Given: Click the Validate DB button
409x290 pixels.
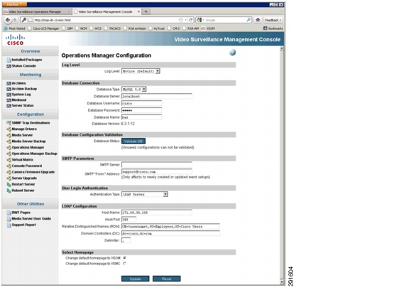Looking at the screenshot, I should pyautogui.click(x=133, y=141).
